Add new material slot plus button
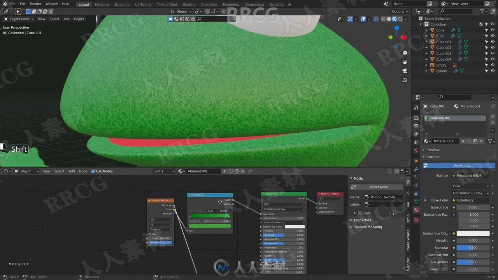 [x=493, y=117]
